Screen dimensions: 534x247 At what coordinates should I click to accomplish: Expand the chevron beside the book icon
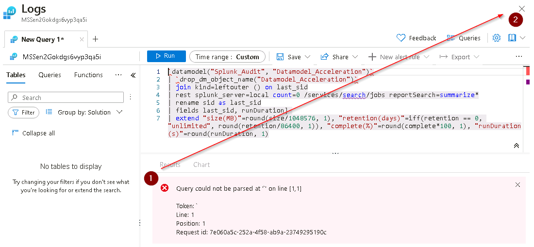coord(522,38)
